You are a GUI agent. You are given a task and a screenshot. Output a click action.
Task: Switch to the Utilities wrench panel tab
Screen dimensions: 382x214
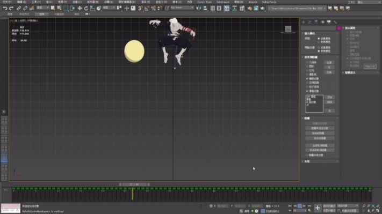[335, 22]
